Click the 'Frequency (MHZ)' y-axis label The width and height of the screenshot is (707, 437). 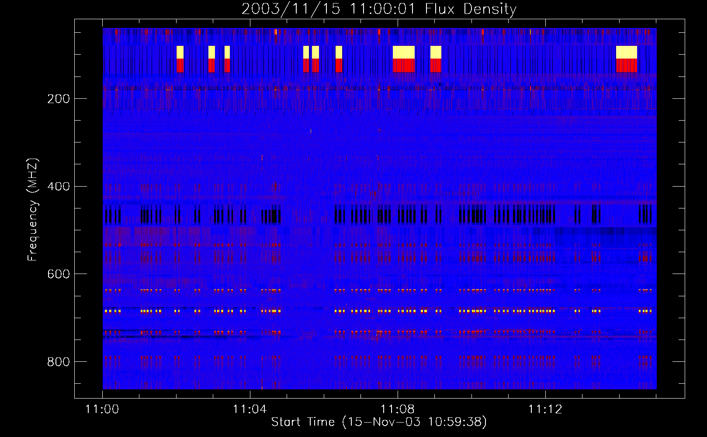tap(33, 210)
